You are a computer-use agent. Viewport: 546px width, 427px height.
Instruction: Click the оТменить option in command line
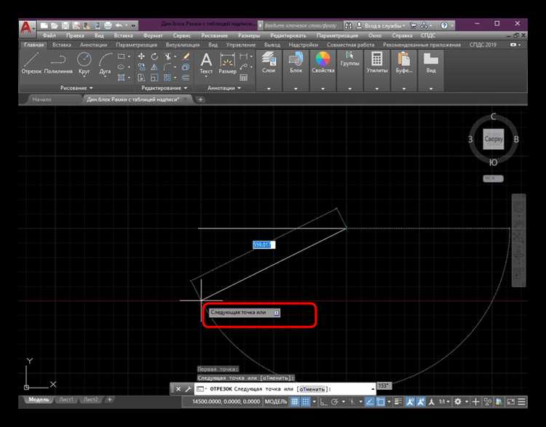coord(312,389)
